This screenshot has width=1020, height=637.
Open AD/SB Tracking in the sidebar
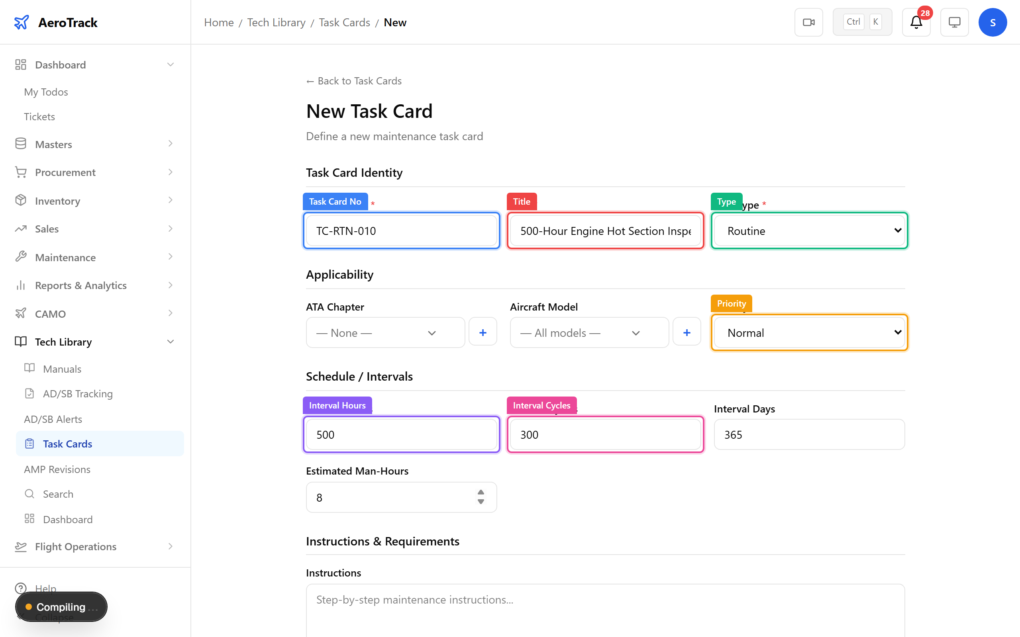(x=78, y=393)
